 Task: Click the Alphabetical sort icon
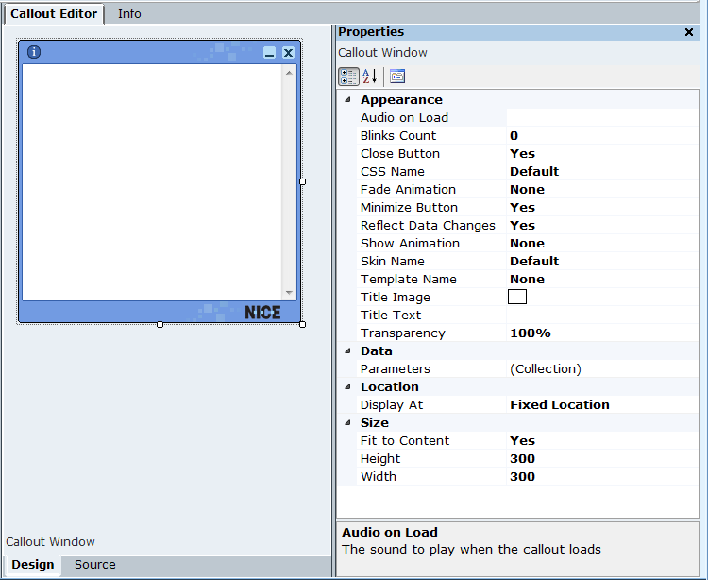pos(369,77)
